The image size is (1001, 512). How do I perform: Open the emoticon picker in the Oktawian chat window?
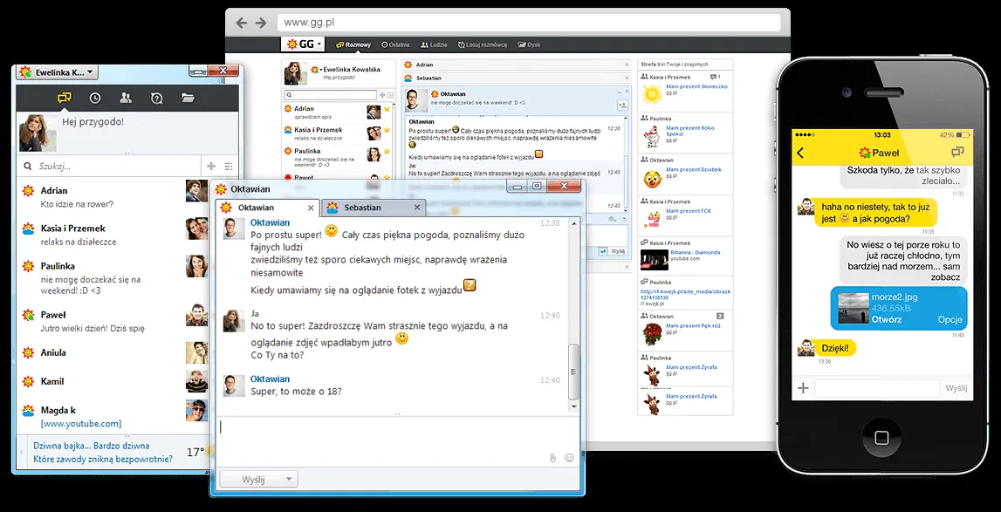570,458
